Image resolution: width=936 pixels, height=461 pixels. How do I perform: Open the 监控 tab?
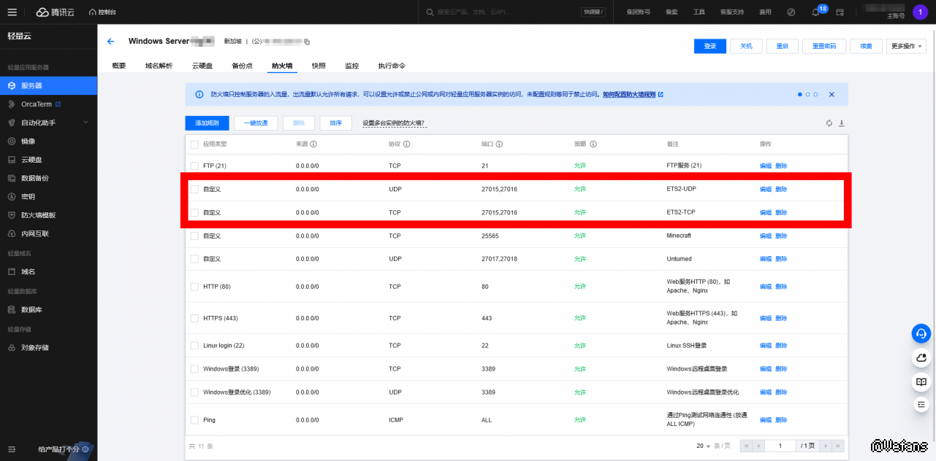coord(351,66)
